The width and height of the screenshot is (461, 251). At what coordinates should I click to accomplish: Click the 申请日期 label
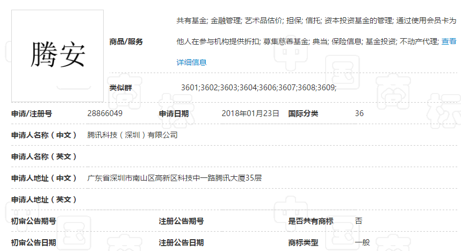click(x=174, y=113)
